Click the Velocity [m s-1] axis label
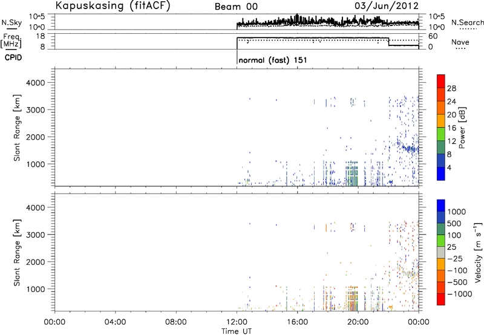484x335 pixels. pos(478,252)
